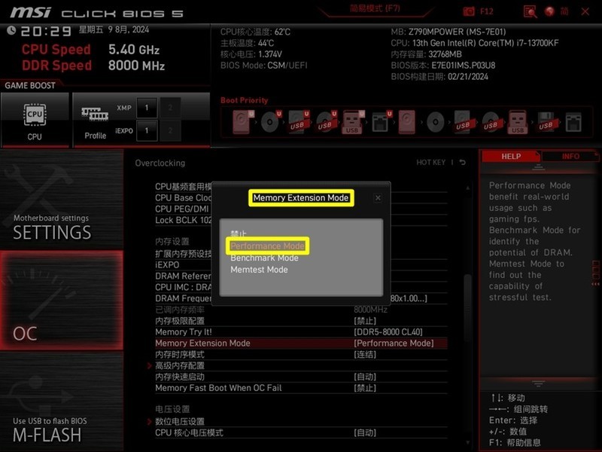Select the Memory Extension Mode row label

[202, 344]
